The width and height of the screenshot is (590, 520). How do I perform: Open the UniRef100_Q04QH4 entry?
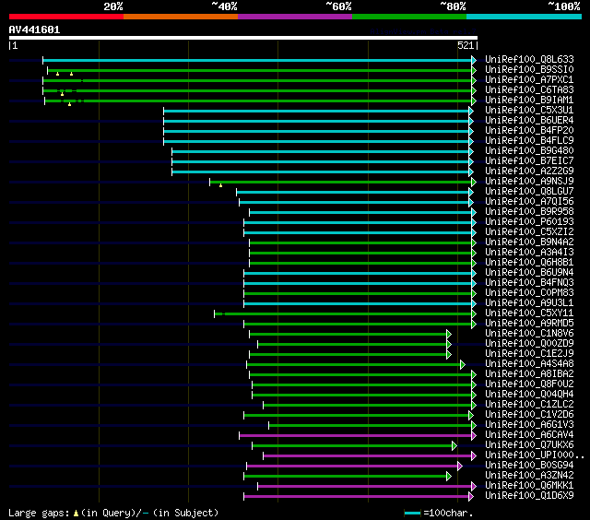coord(529,395)
